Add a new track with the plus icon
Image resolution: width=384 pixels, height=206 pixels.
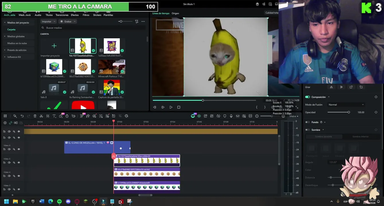click(12, 195)
